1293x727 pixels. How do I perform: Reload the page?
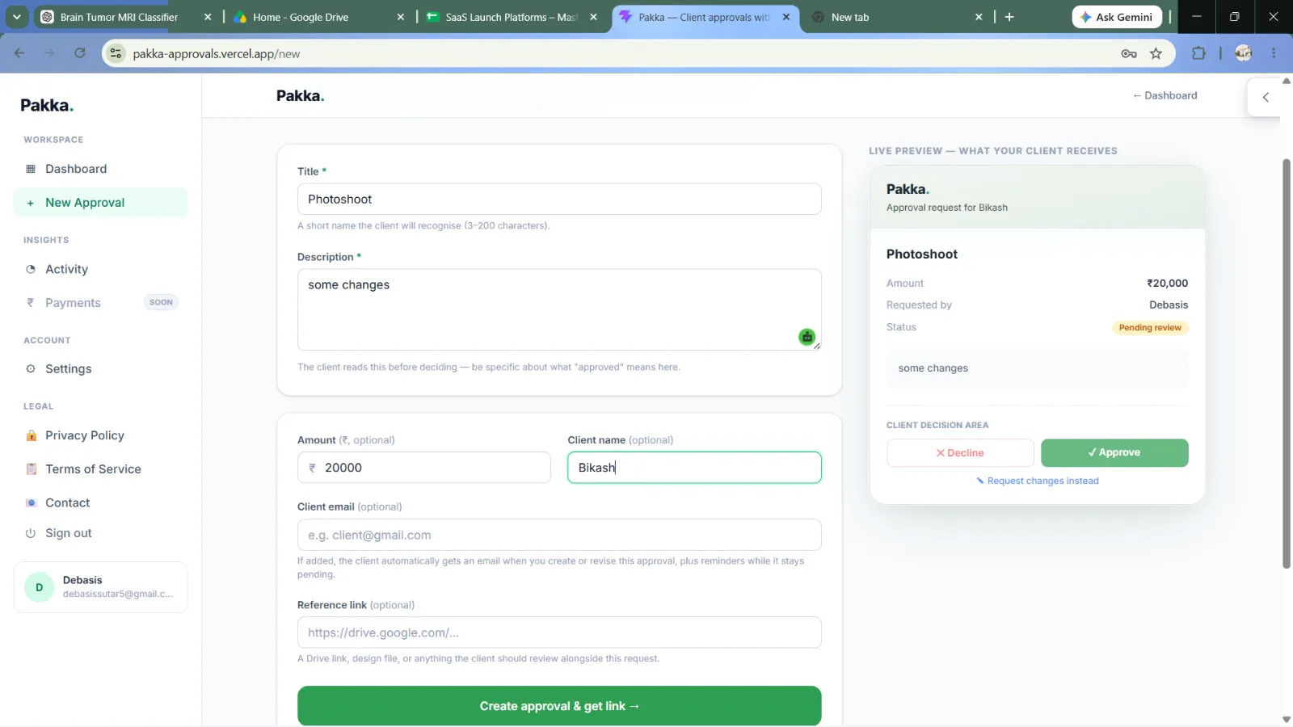[x=79, y=53]
